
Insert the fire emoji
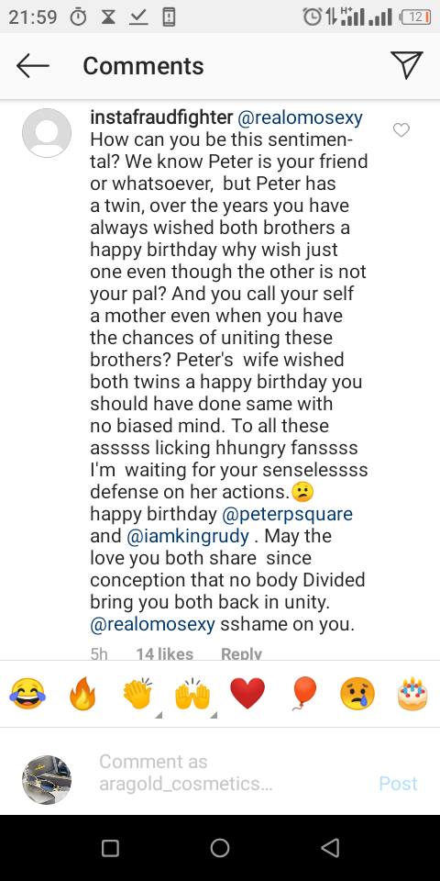pyautogui.click(x=82, y=694)
